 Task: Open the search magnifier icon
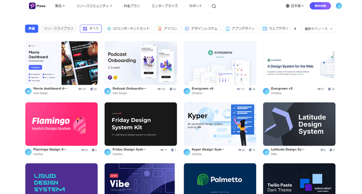tap(214, 6)
